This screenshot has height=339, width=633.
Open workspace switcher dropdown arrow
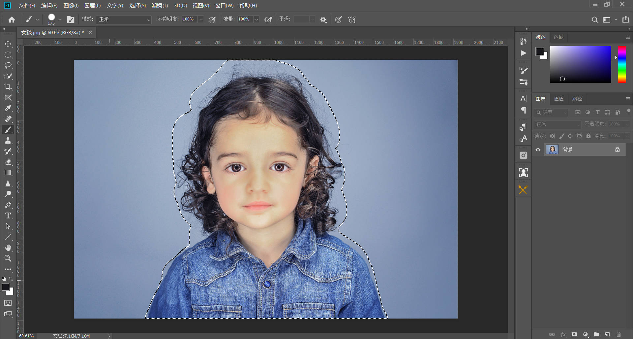616,19
